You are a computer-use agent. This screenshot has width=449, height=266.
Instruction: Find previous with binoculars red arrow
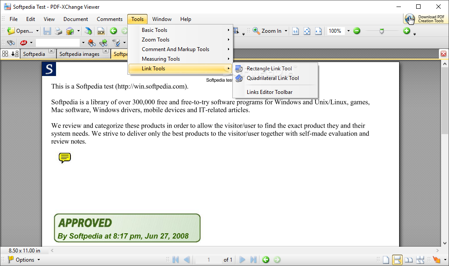[91, 43]
